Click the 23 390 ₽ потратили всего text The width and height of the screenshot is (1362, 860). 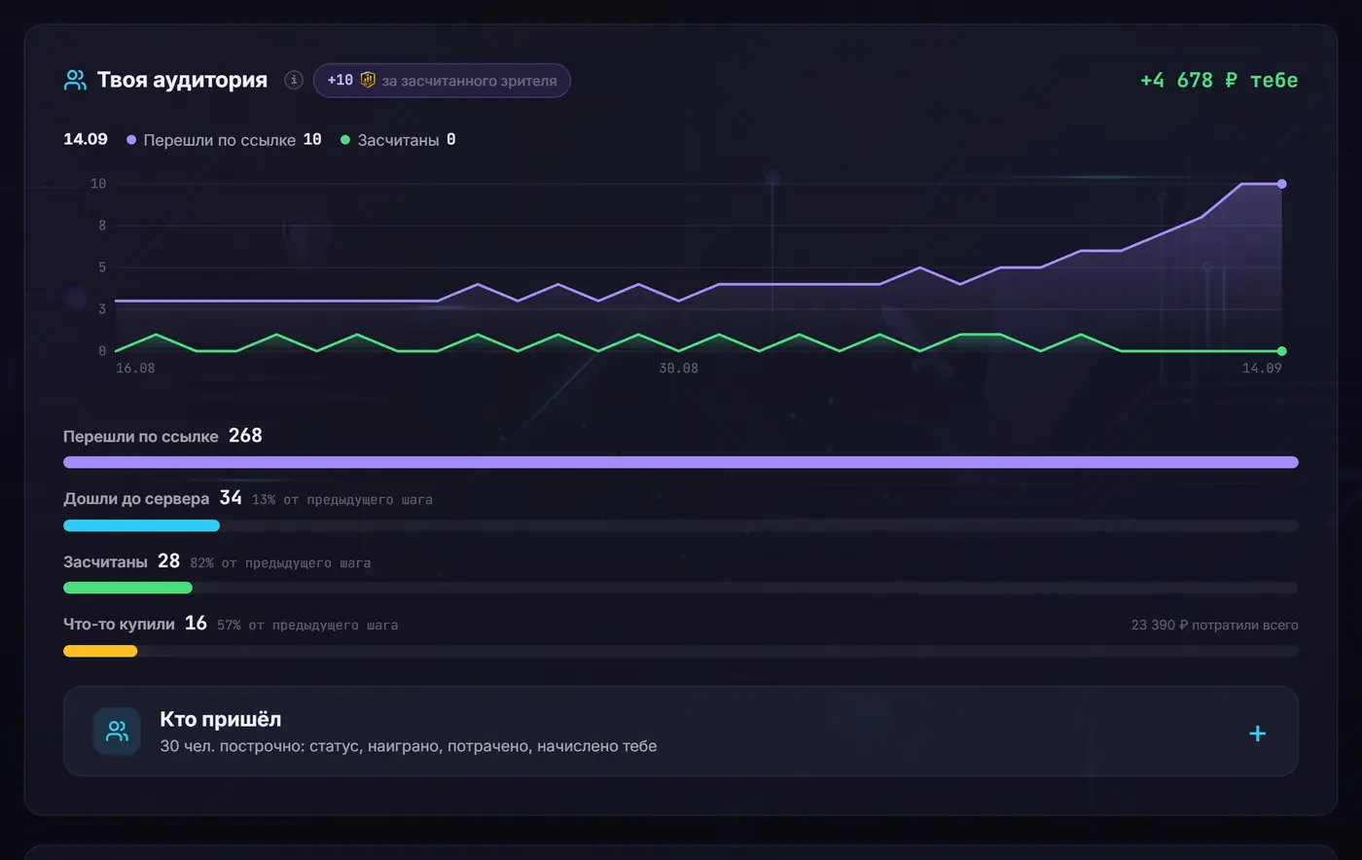click(x=1214, y=625)
